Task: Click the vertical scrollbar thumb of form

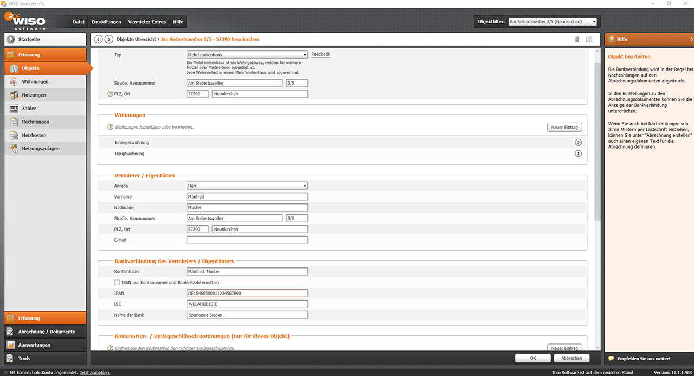Action: click(597, 141)
